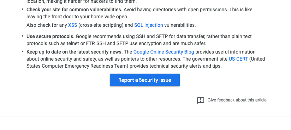Click bold "Check your site for common vulnerabilities." text
291x130 pixels.
pos(75,10)
